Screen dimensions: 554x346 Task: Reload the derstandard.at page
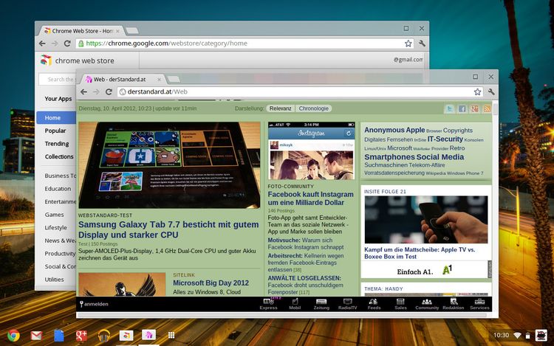108,91
